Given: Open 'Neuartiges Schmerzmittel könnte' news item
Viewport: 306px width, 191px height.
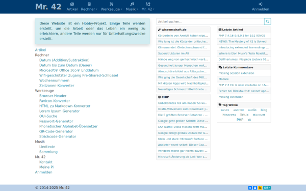Looking at the screenshot, I should pos(183,89).
